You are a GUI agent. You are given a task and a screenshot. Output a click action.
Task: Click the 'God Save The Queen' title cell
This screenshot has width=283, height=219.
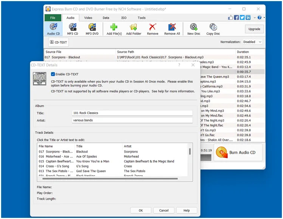[91, 171]
